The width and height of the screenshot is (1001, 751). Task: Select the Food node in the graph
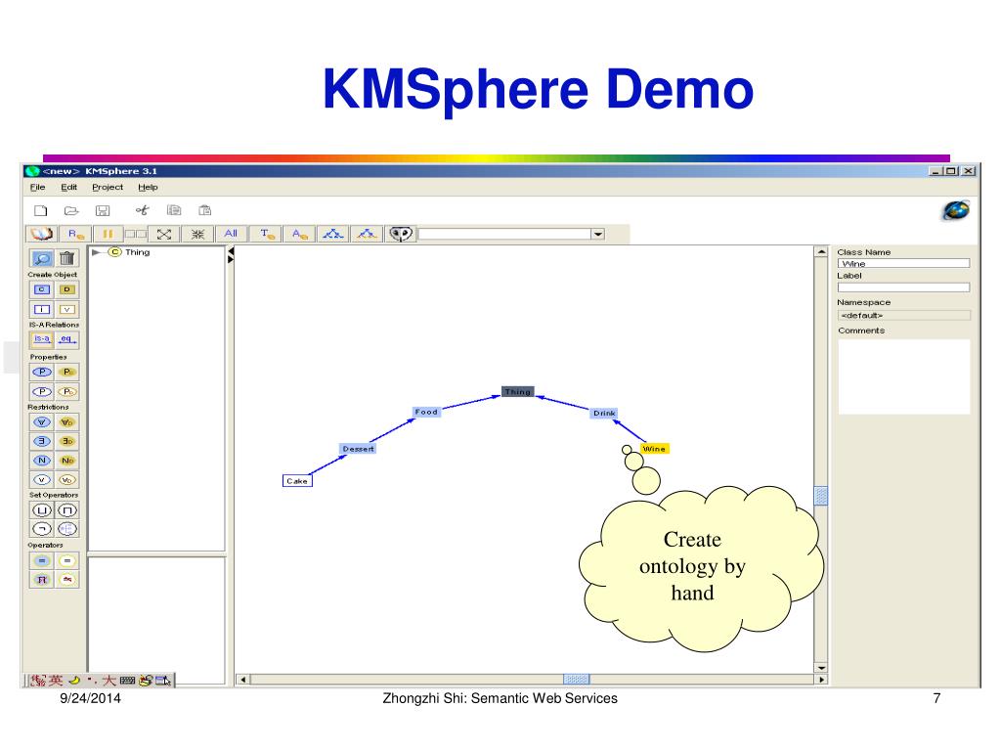point(426,412)
